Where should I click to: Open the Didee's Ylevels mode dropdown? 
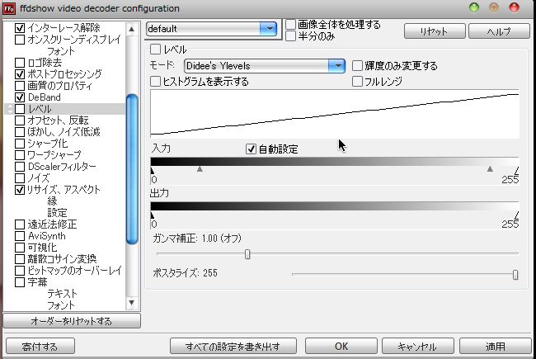(336, 66)
